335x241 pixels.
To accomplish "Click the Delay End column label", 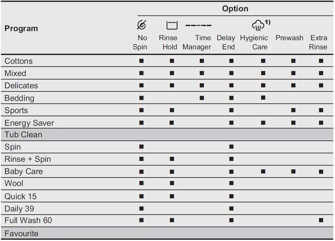I will [x=226, y=42].
